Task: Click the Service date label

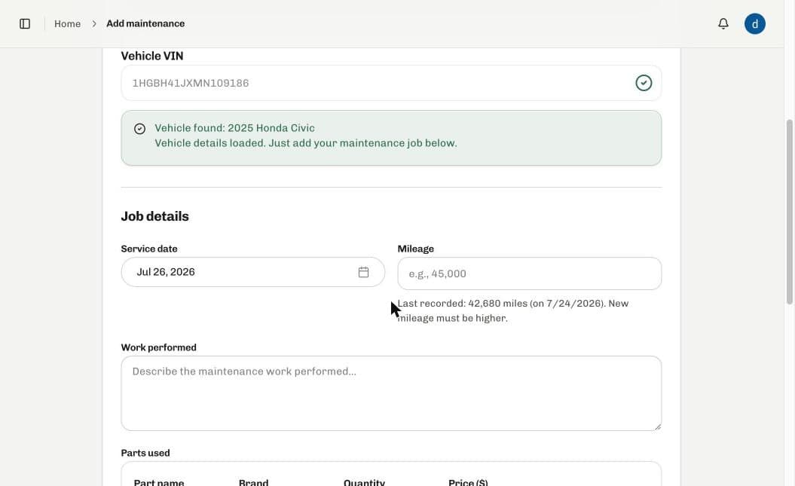Action: [x=149, y=249]
